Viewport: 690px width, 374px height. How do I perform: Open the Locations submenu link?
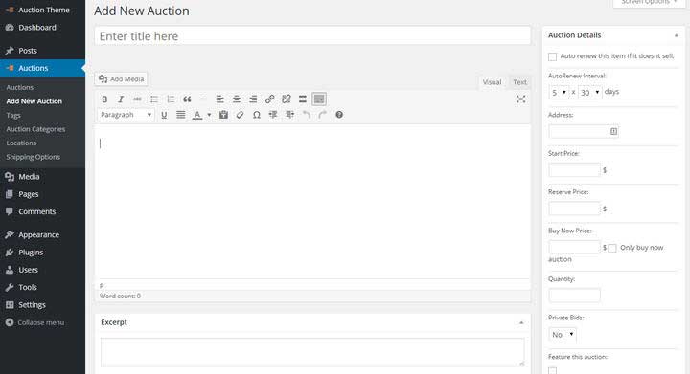pos(21,143)
